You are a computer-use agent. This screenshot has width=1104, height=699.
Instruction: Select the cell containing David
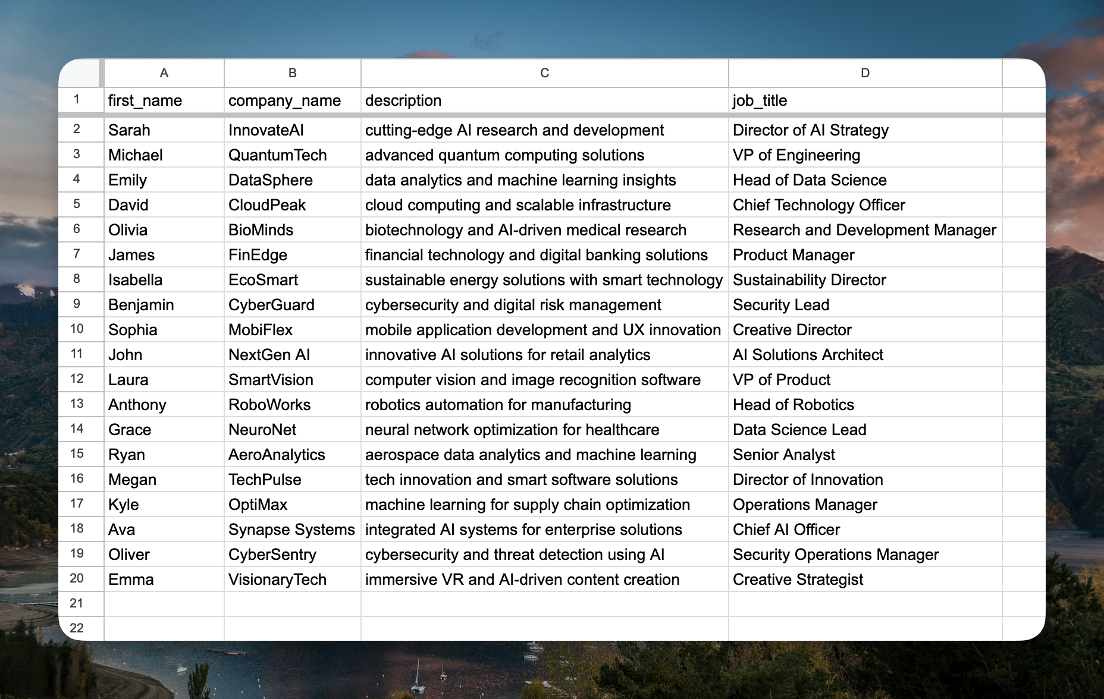click(164, 204)
